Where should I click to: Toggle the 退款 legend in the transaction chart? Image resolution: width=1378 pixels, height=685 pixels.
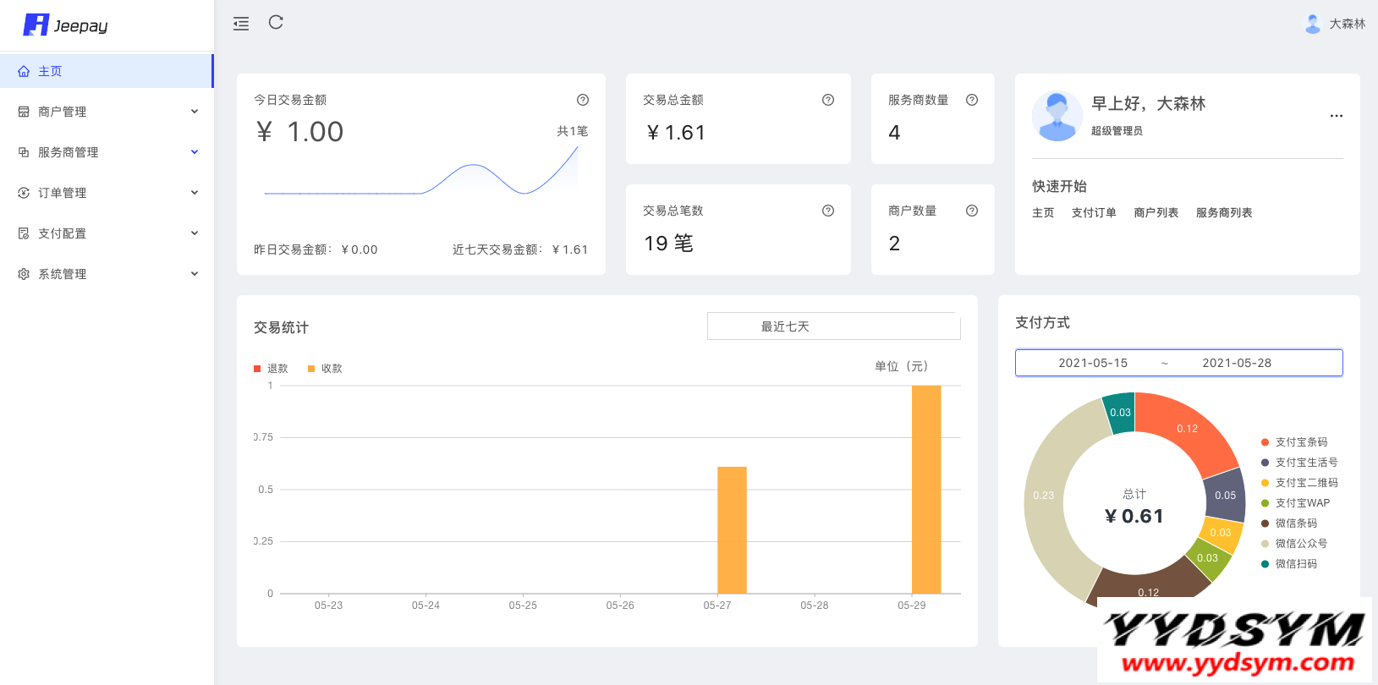point(272,369)
